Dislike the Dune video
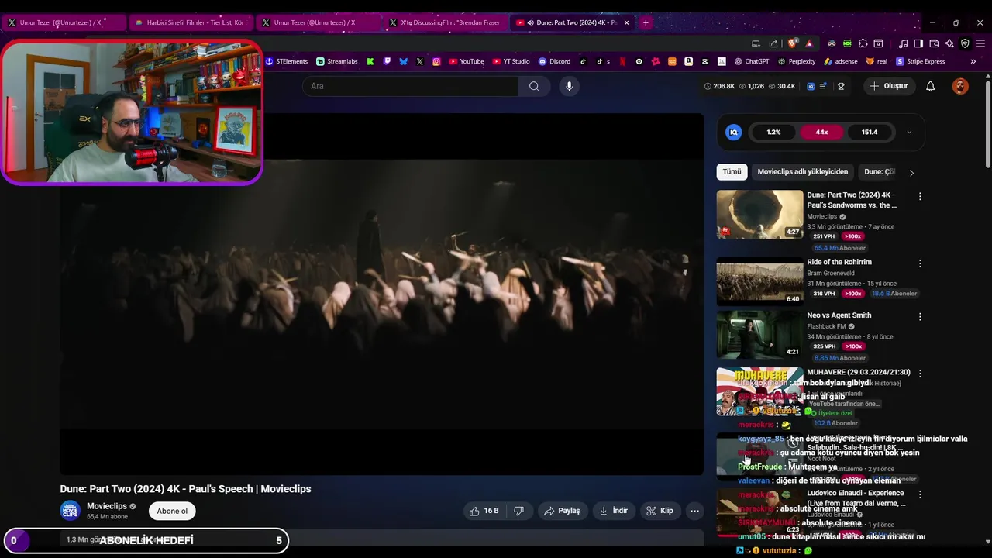Screen dimensions: 992x558 click(518, 511)
